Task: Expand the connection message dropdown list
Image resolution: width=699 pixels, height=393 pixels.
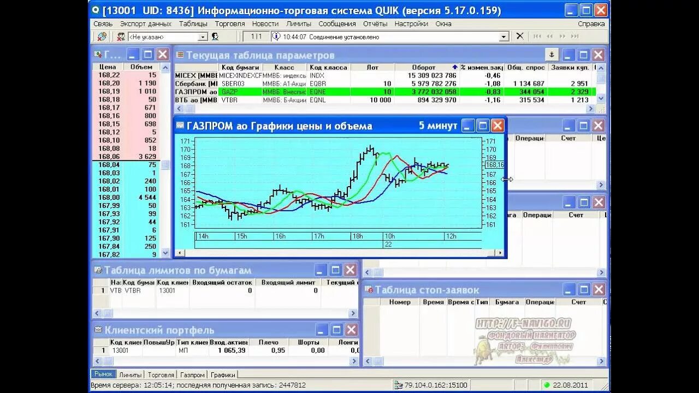Action: tap(504, 37)
